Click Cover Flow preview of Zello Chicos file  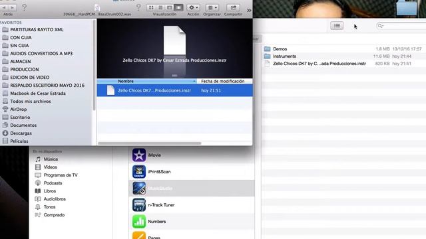(174, 40)
